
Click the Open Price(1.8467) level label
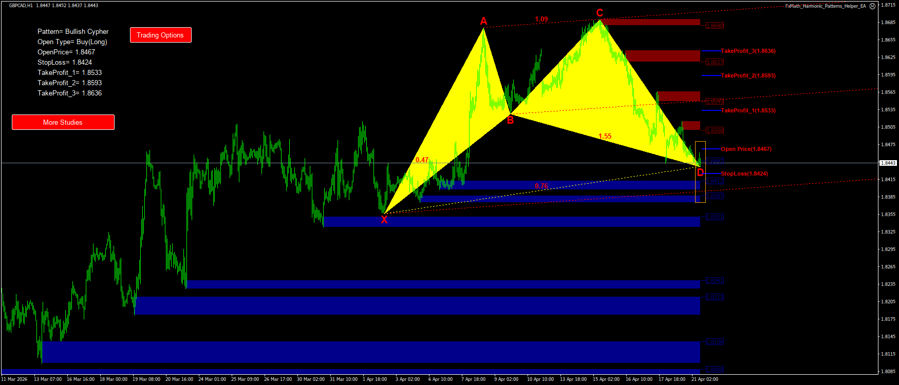pyautogui.click(x=746, y=149)
